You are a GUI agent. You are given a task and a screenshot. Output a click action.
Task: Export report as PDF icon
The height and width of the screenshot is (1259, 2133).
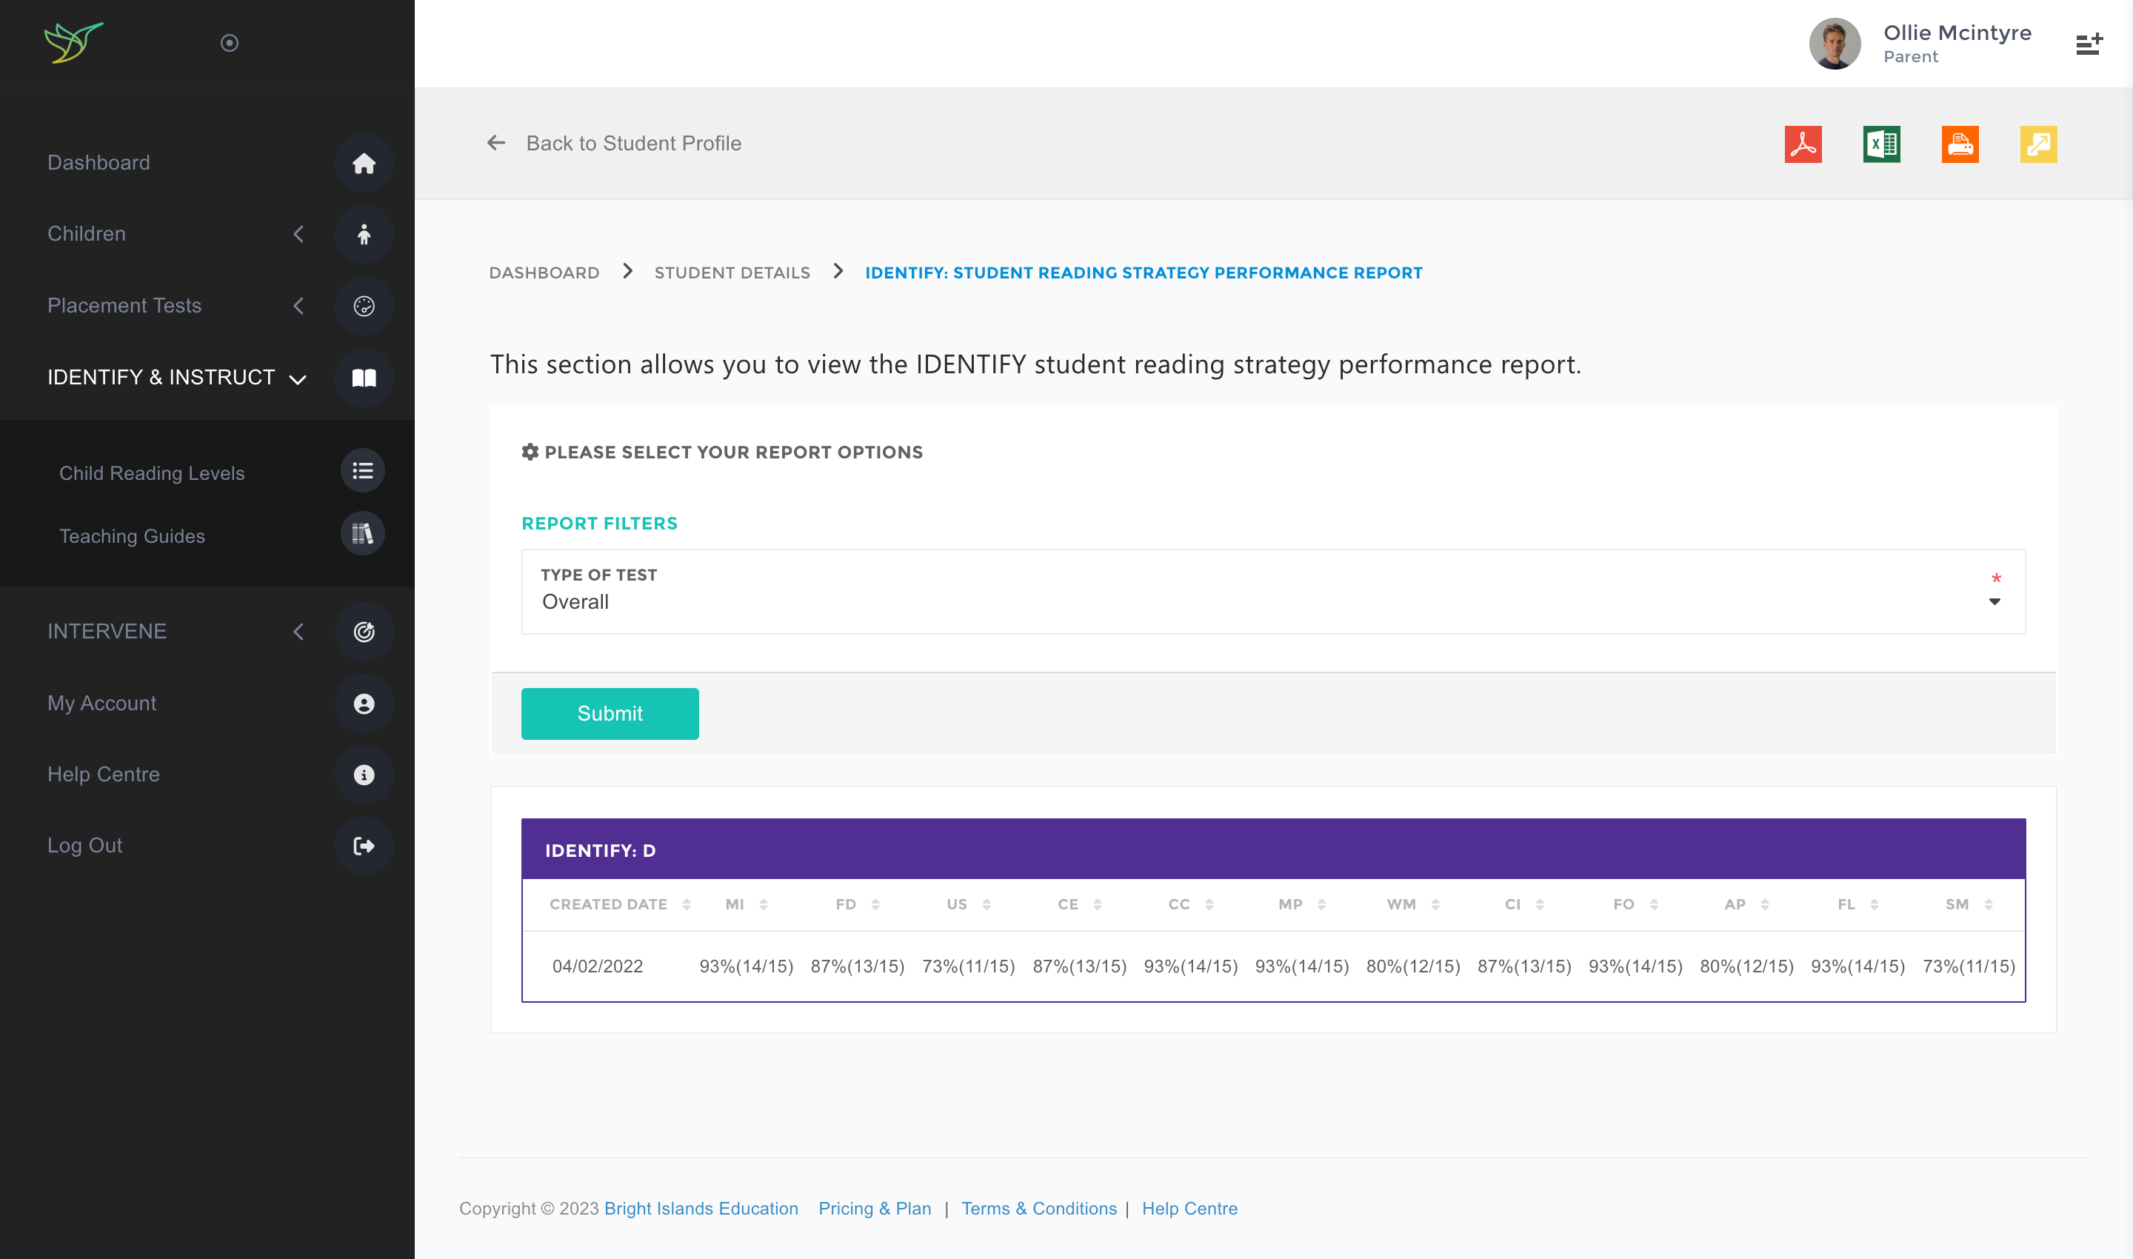click(x=1802, y=144)
